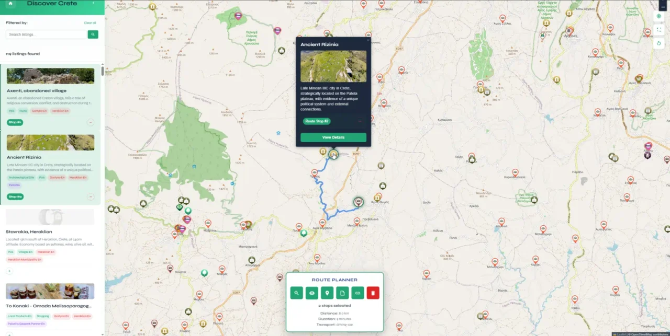Image resolution: width=670 pixels, height=336 pixels.
Task: Select the To Konaki - Omada Melissoparagog... title
Action: coord(49,306)
